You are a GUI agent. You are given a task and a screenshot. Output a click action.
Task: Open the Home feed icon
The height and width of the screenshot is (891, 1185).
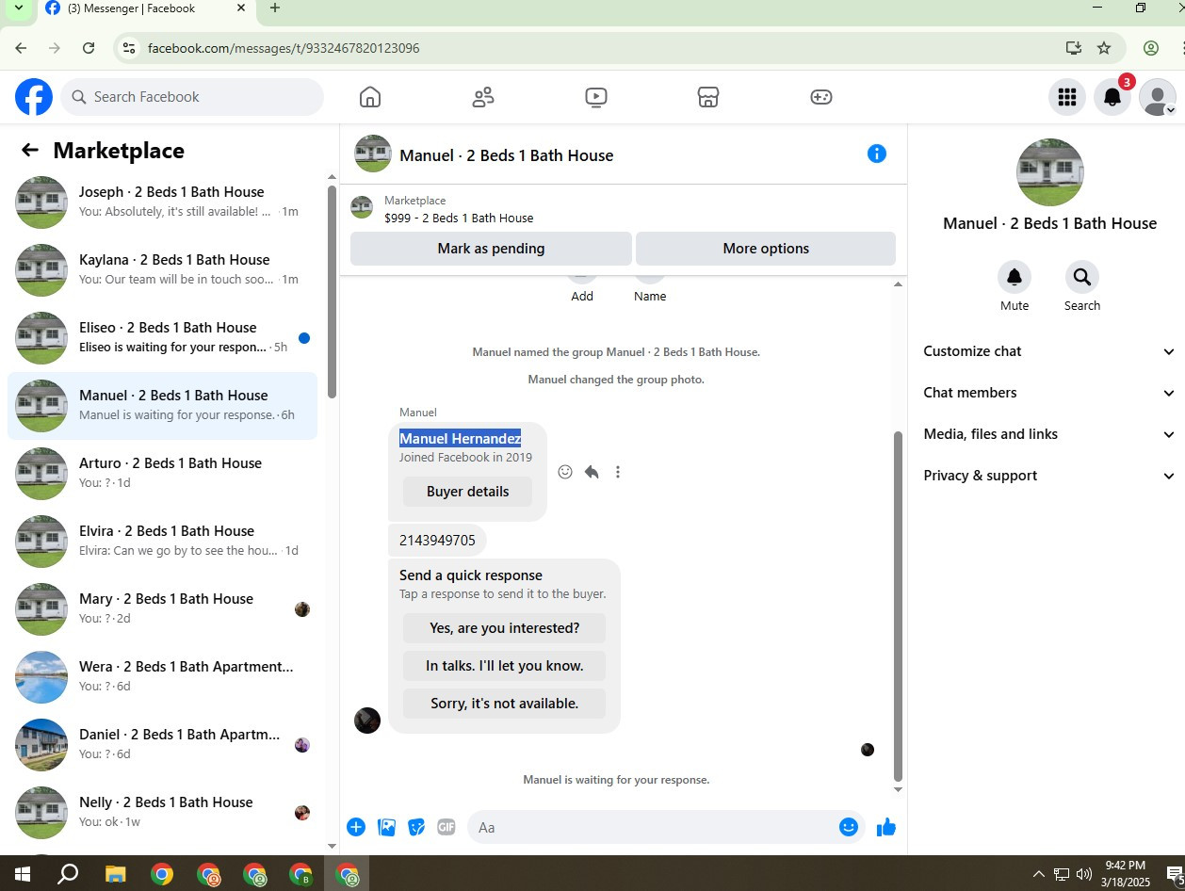[x=370, y=97]
